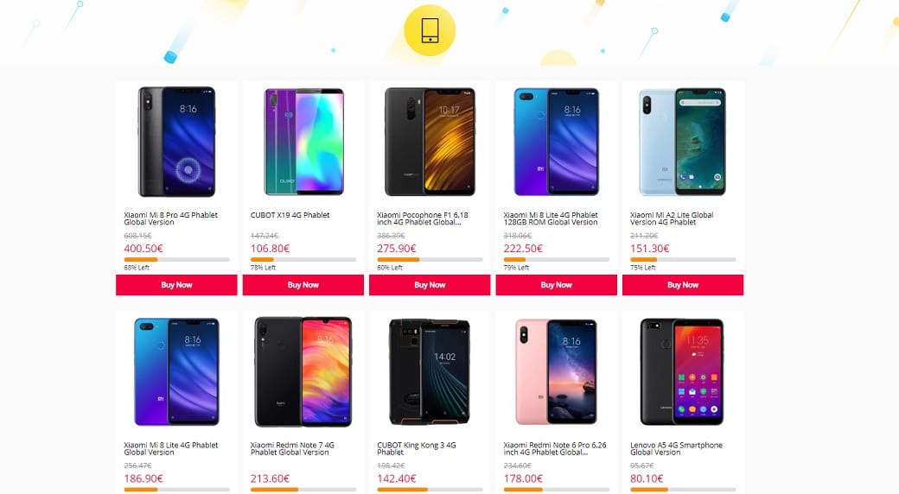Image resolution: width=899 pixels, height=494 pixels.
Task: Buy Now the Xiaomi Mi A2 Lite
Action: coord(683,285)
